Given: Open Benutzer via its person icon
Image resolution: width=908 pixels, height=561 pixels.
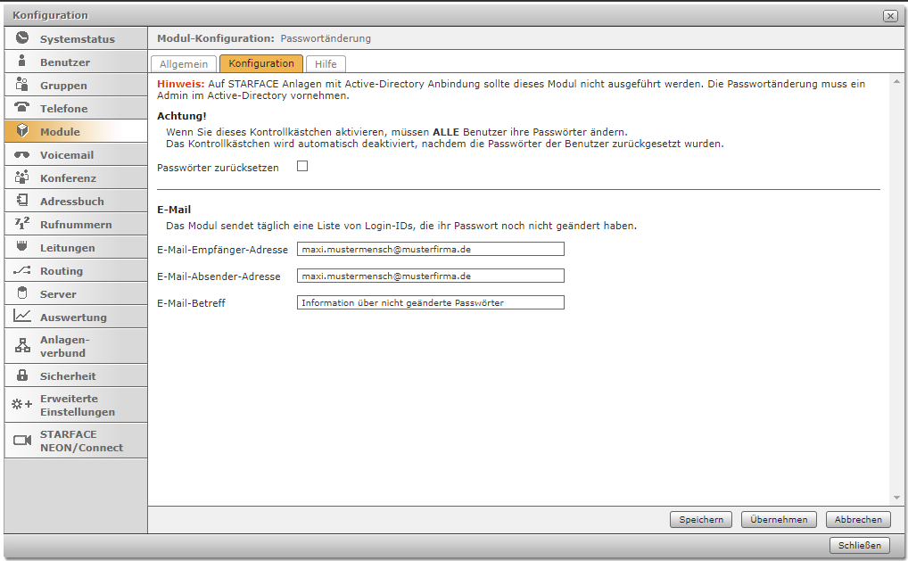Looking at the screenshot, I should [x=22, y=62].
